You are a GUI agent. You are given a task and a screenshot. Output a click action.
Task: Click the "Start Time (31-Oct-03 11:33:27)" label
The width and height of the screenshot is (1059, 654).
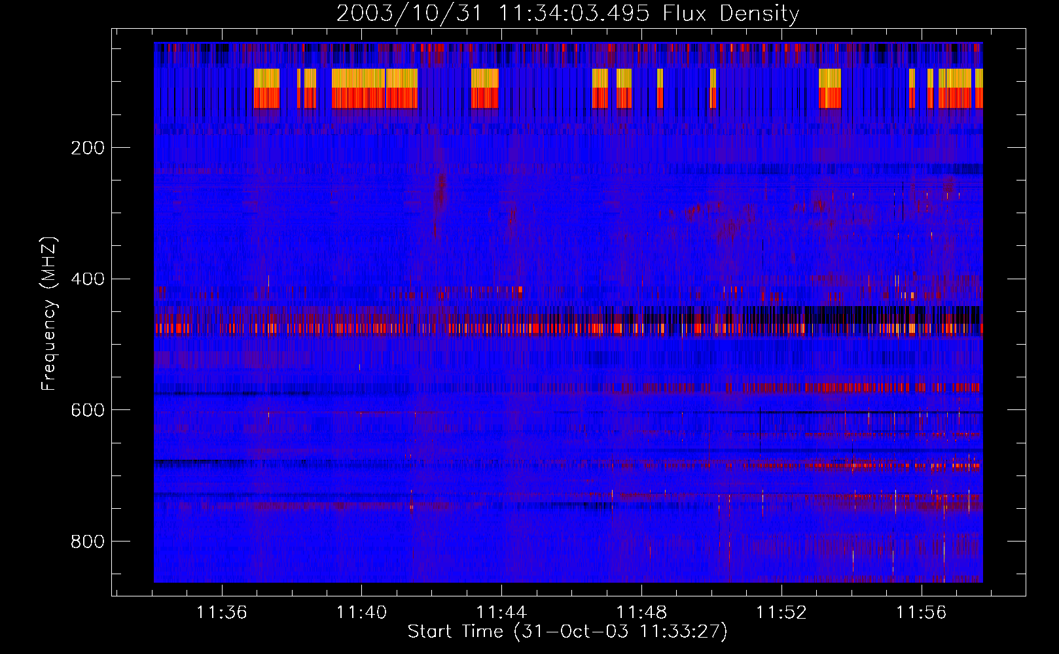click(x=567, y=632)
